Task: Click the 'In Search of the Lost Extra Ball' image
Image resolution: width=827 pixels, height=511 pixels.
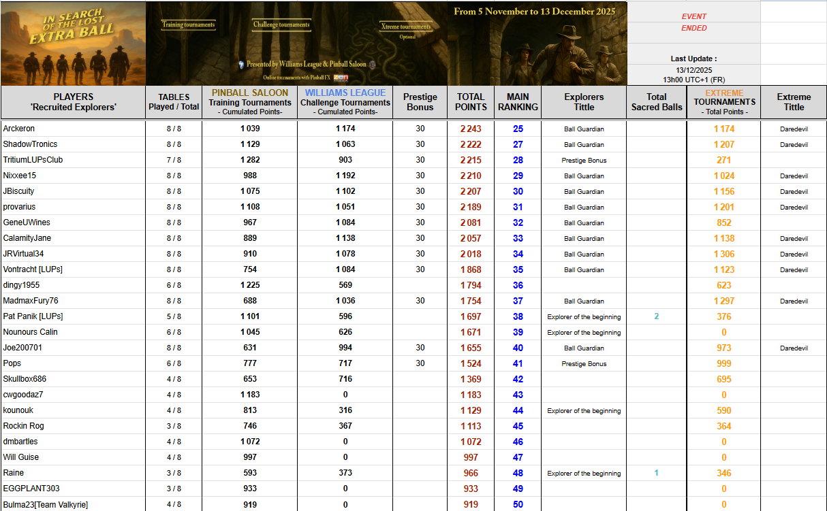Action: (x=73, y=43)
